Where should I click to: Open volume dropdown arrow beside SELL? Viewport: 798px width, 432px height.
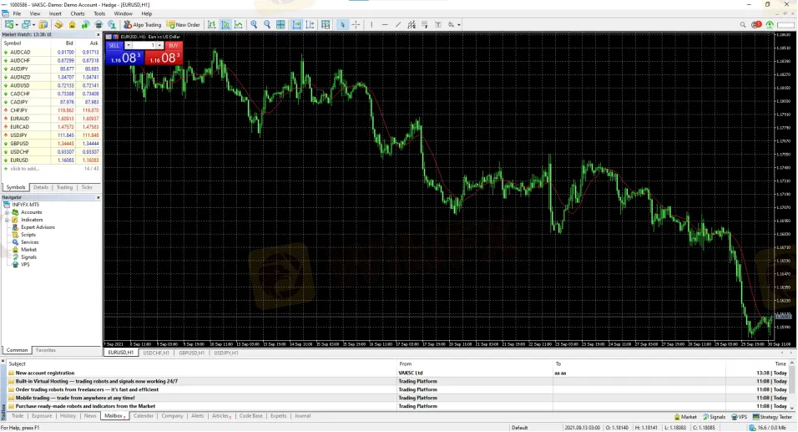point(128,45)
